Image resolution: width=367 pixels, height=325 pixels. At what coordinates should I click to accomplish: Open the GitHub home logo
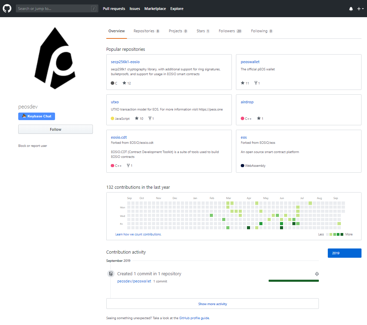[x=7, y=9]
